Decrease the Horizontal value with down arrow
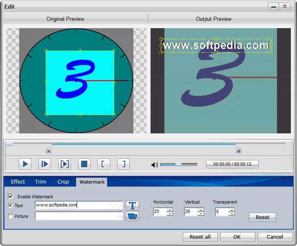The height and width of the screenshot is (246, 297). pos(170,214)
